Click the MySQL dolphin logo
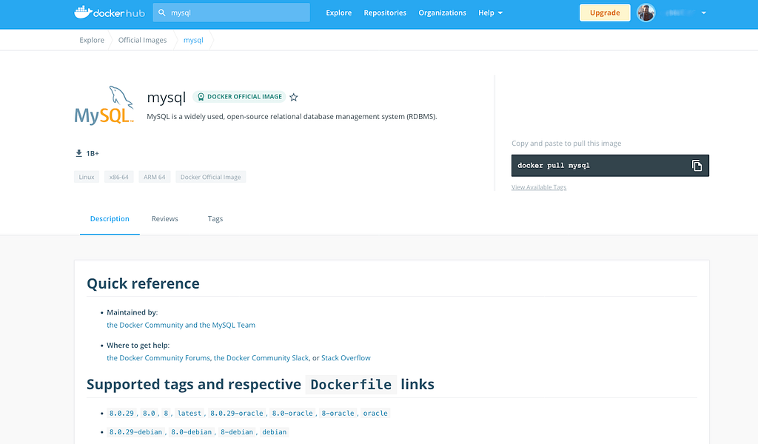The height and width of the screenshot is (444, 758). pos(104,105)
